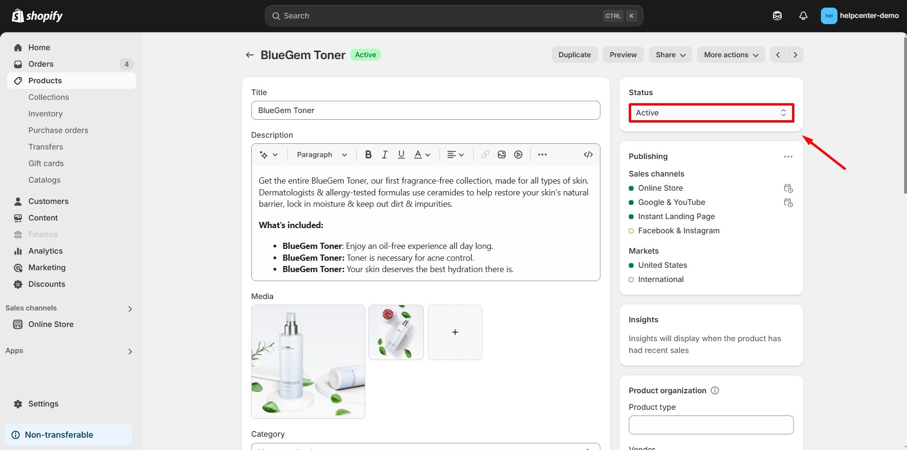Open the insert image icon in editor
The image size is (907, 450).
click(502, 155)
